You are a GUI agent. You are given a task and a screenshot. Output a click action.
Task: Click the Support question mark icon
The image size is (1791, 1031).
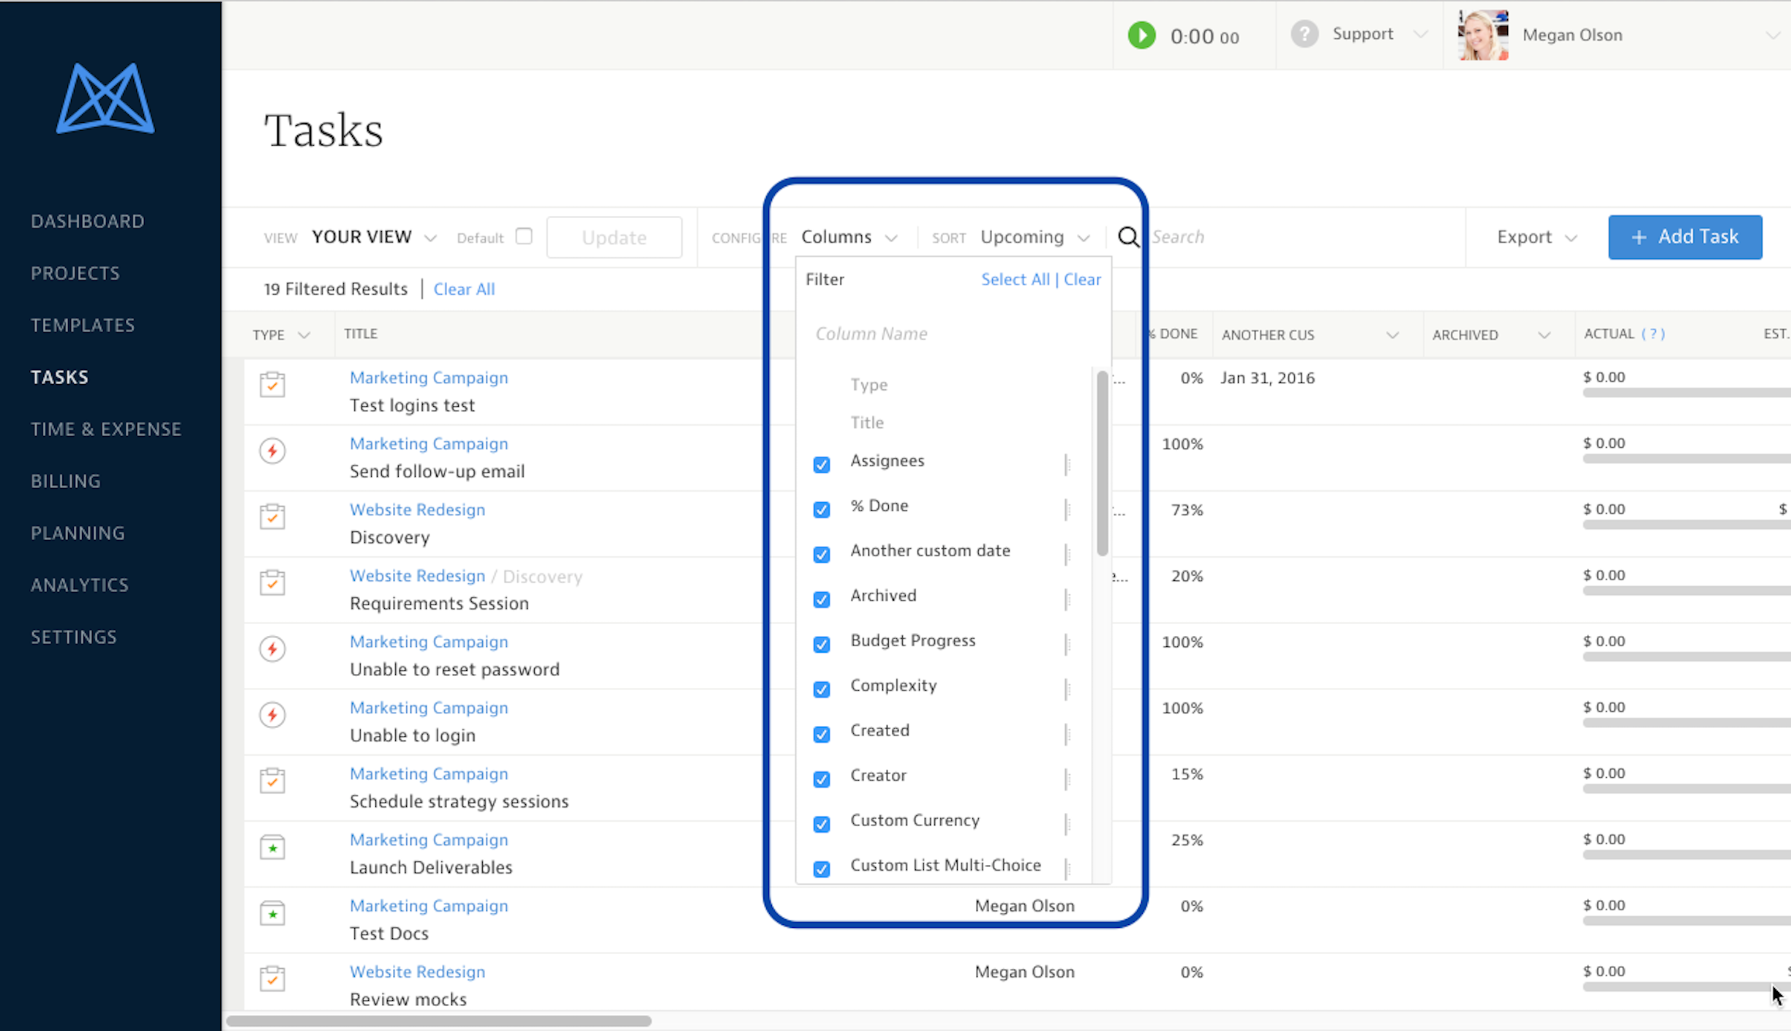(1304, 34)
